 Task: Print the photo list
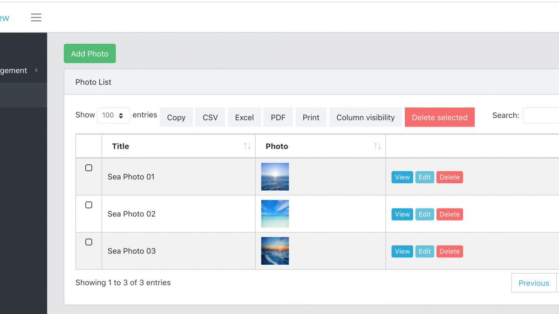311,117
